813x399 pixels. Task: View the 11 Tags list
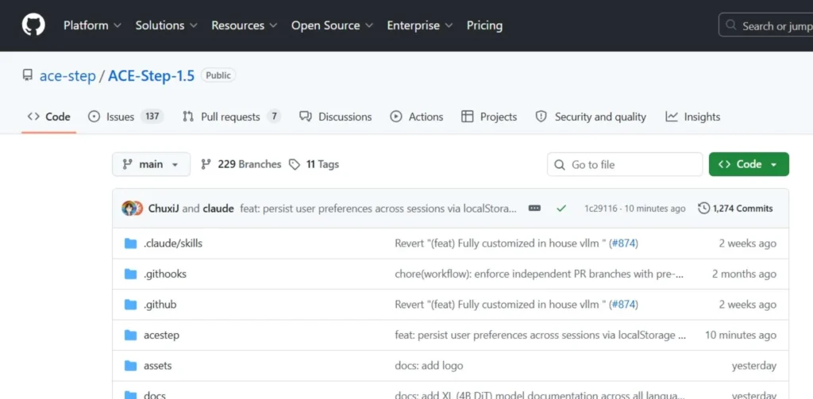tap(314, 164)
